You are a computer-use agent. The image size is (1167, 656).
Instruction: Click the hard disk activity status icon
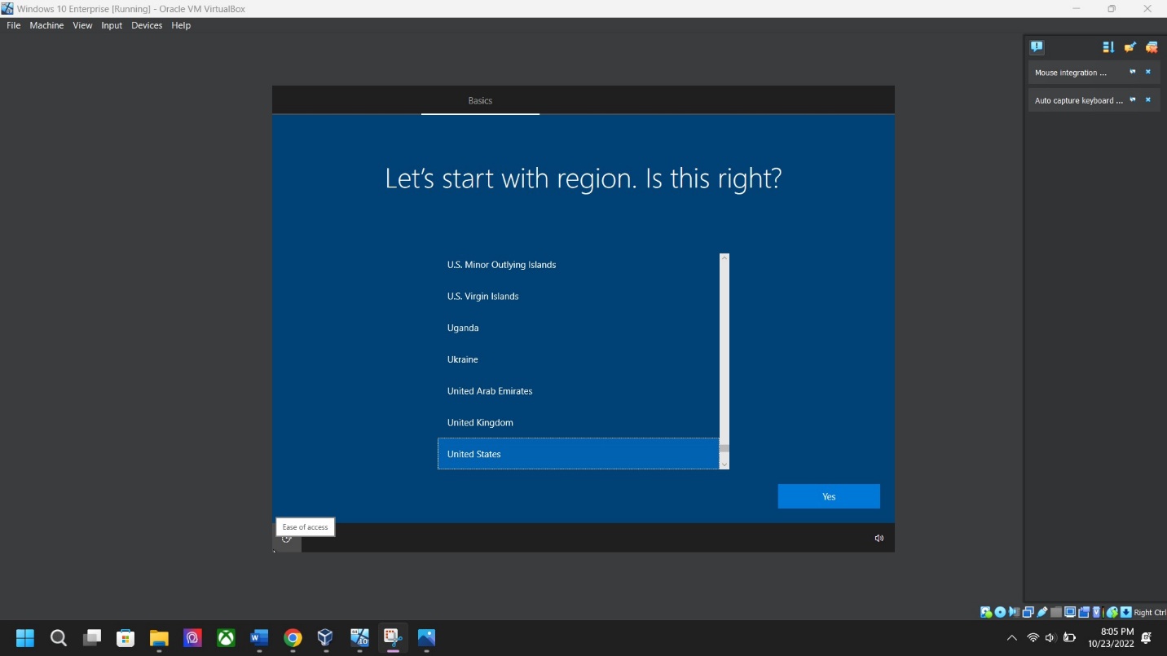pyautogui.click(x=986, y=613)
